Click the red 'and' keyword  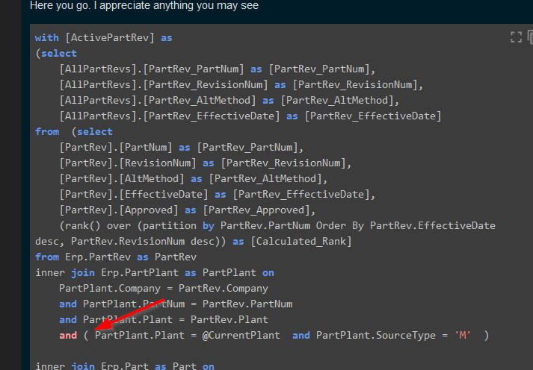(x=68, y=335)
